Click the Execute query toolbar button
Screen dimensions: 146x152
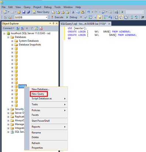point(57,17)
